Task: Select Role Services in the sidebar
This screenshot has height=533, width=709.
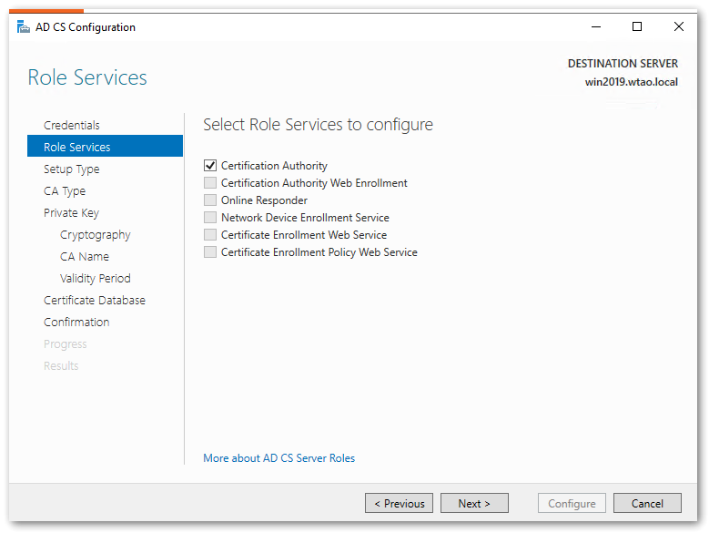Action: tap(77, 147)
